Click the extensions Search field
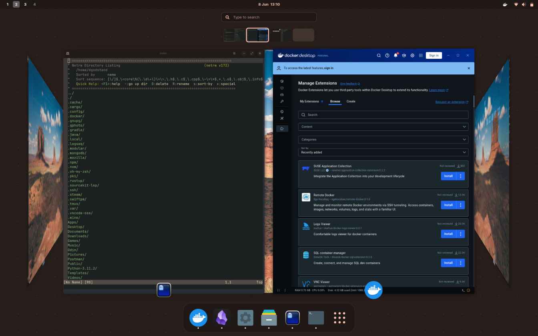 [x=383, y=115]
